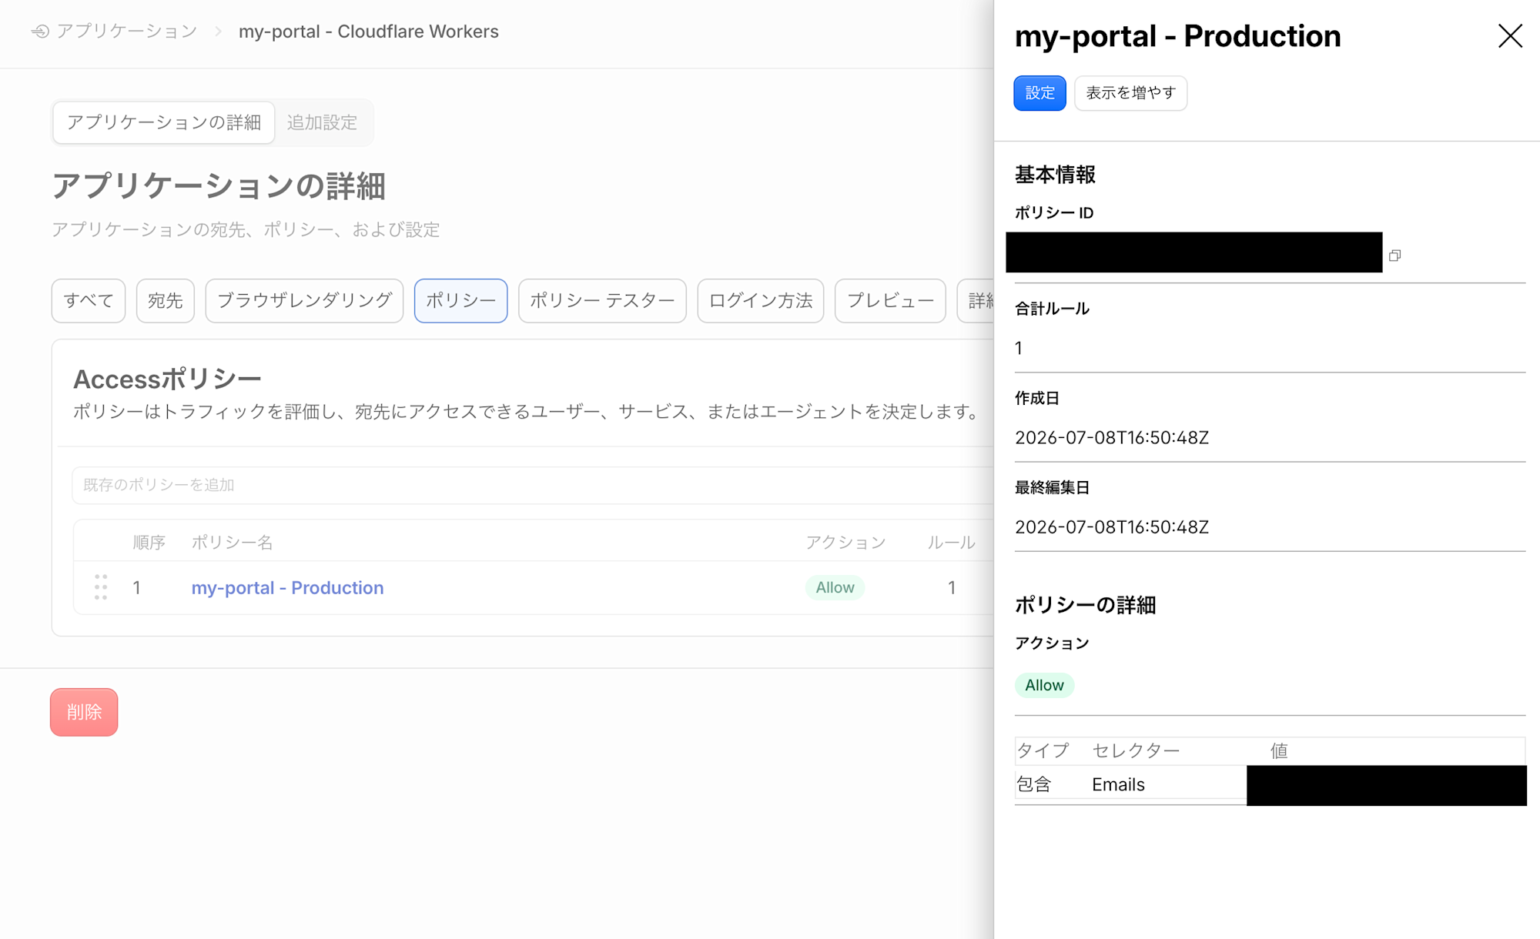Select the ポリシー テスター filter tab
The height and width of the screenshot is (939, 1540).
(x=602, y=300)
